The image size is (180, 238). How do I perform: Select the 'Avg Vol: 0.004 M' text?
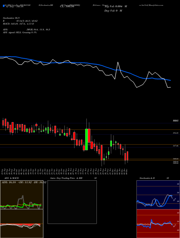click(116, 6)
